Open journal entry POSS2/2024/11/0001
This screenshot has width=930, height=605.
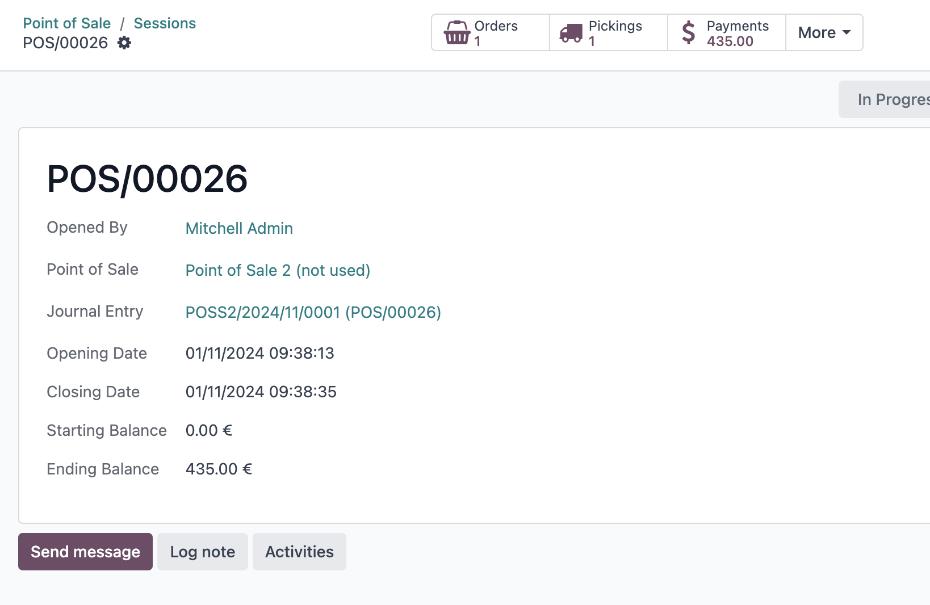pyautogui.click(x=313, y=312)
